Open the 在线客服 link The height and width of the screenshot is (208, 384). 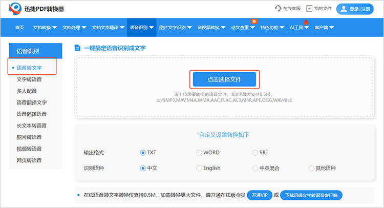point(291,9)
